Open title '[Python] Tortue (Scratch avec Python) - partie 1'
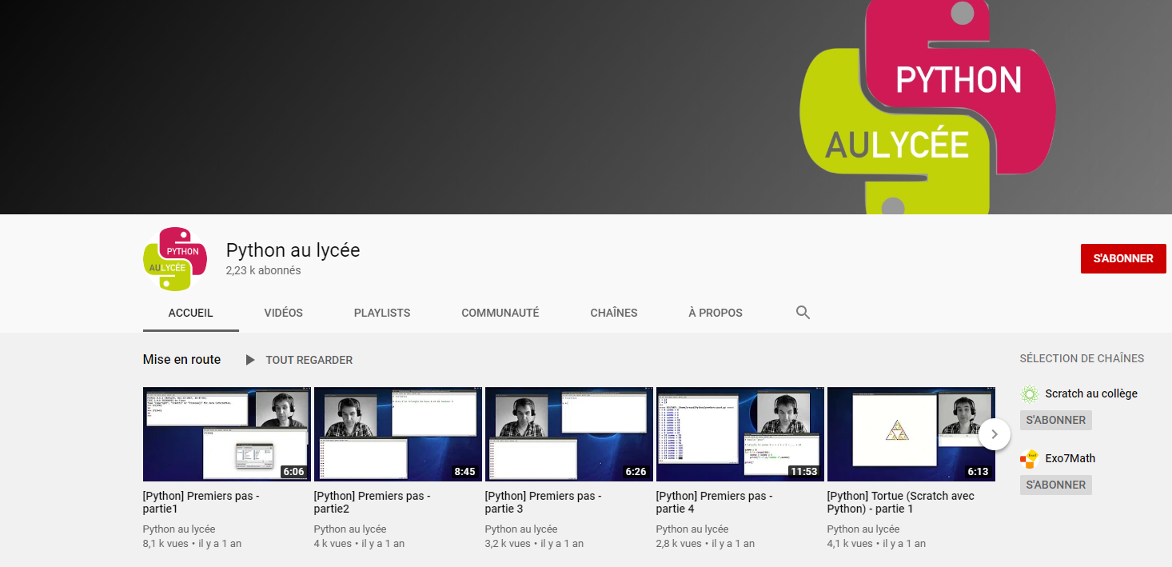 pyautogui.click(x=901, y=502)
